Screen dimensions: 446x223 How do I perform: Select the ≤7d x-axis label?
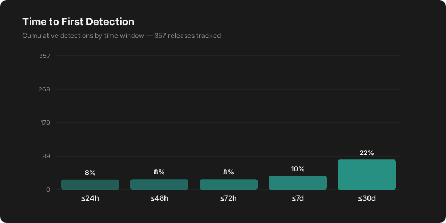click(298, 198)
